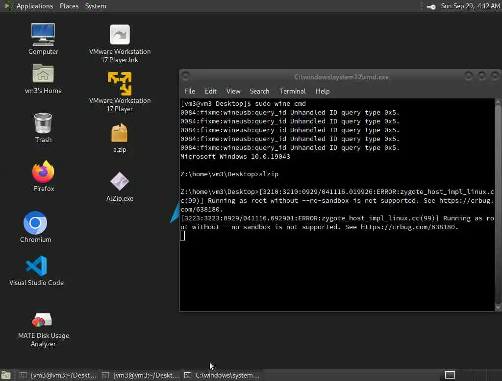Open the terminal File menu
The height and width of the screenshot is (381, 502).
(x=190, y=91)
